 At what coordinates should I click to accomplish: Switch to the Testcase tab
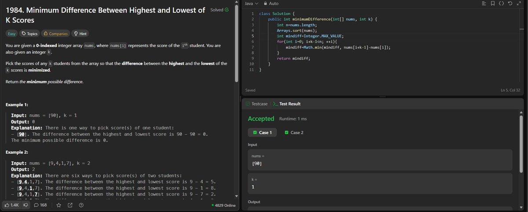click(x=256, y=104)
